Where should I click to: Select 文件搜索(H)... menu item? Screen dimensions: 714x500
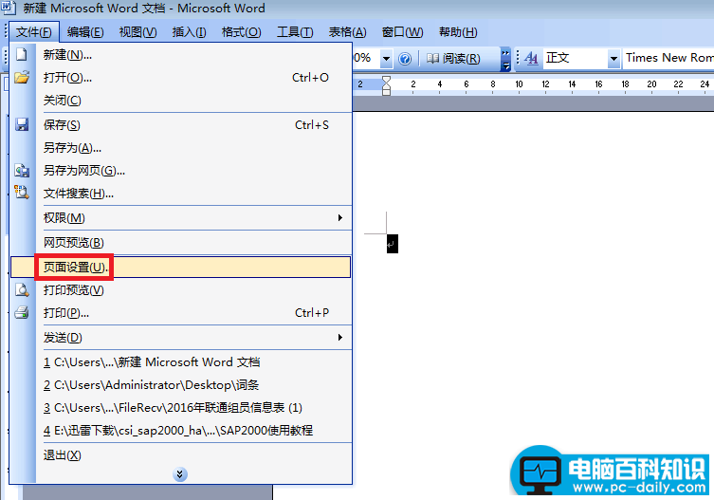click(x=181, y=194)
